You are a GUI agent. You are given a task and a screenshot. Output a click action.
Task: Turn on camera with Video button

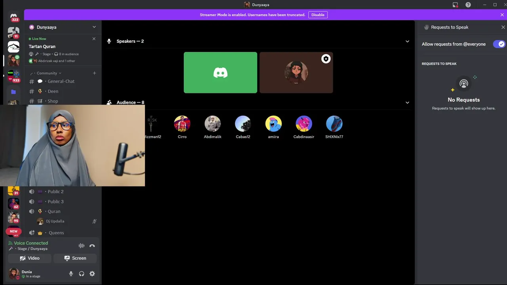click(30, 258)
